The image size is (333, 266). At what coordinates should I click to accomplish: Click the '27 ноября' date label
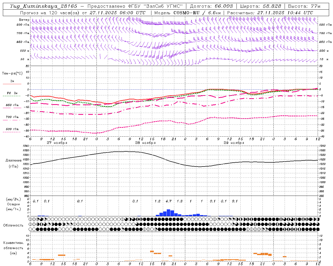coord(57,143)
